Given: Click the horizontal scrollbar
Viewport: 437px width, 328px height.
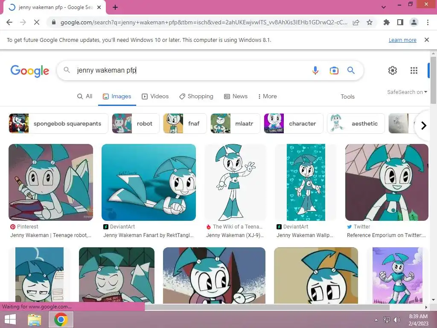Looking at the screenshot, I should pos(267,307).
